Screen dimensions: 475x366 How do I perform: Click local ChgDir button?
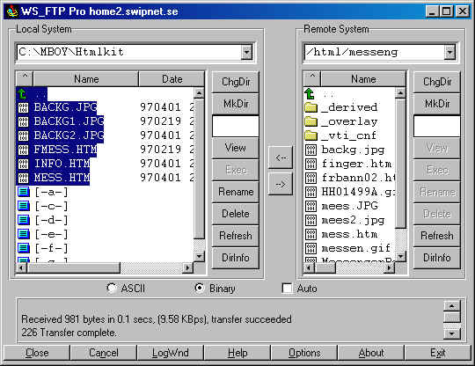(236, 82)
